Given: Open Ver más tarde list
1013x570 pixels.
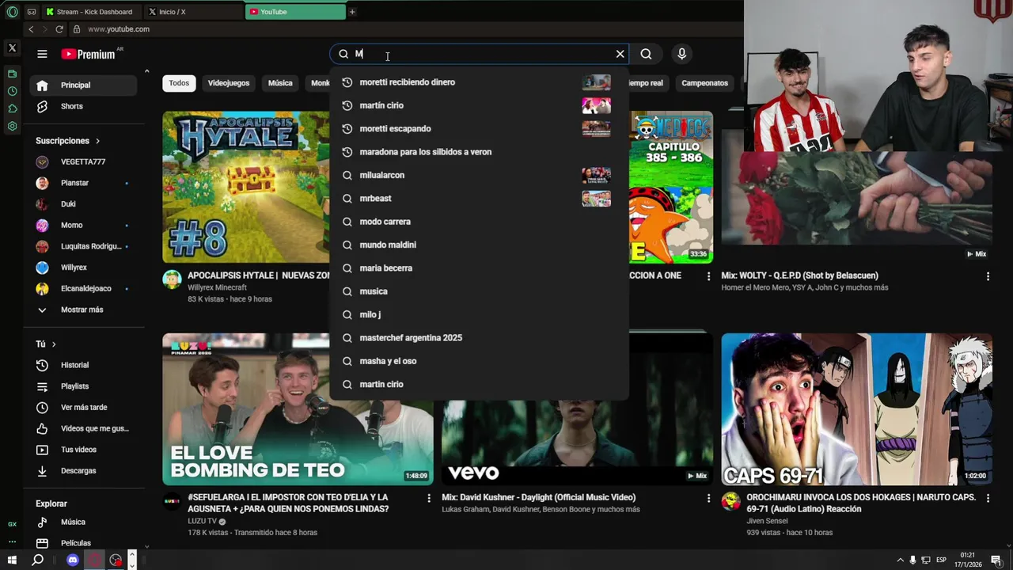Looking at the screenshot, I should 83,407.
